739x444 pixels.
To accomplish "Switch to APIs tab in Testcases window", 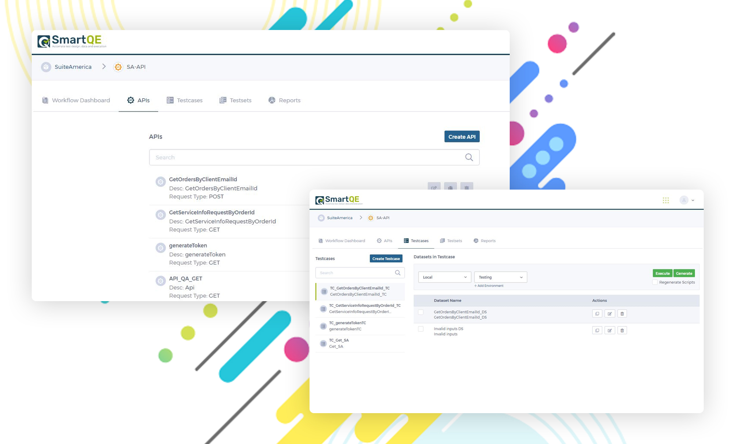I will click(384, 241).
